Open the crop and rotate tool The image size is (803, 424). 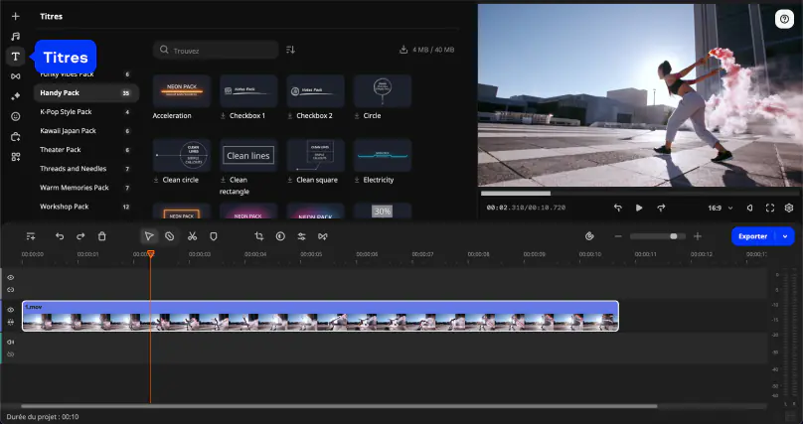259,236
